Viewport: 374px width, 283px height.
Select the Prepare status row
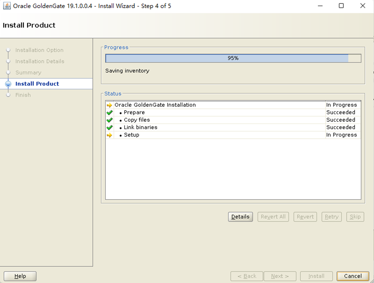click(233, 112)
